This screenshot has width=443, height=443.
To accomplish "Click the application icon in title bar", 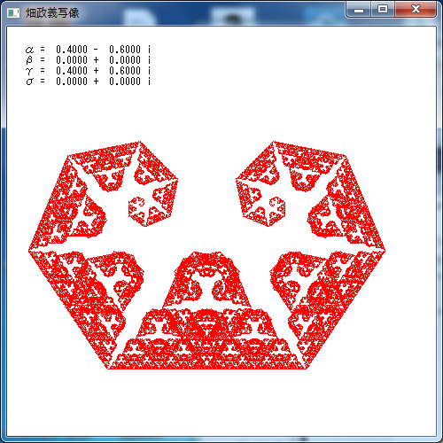I will [x=13, y=12].
